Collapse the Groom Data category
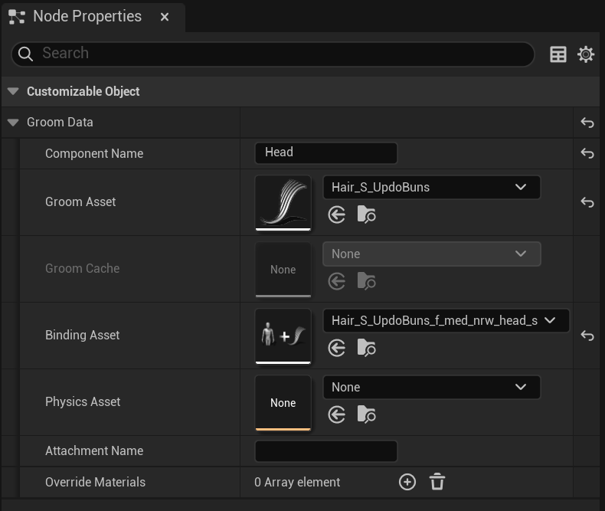Screen dimensions: 605x511 click(x=13, y=123)
